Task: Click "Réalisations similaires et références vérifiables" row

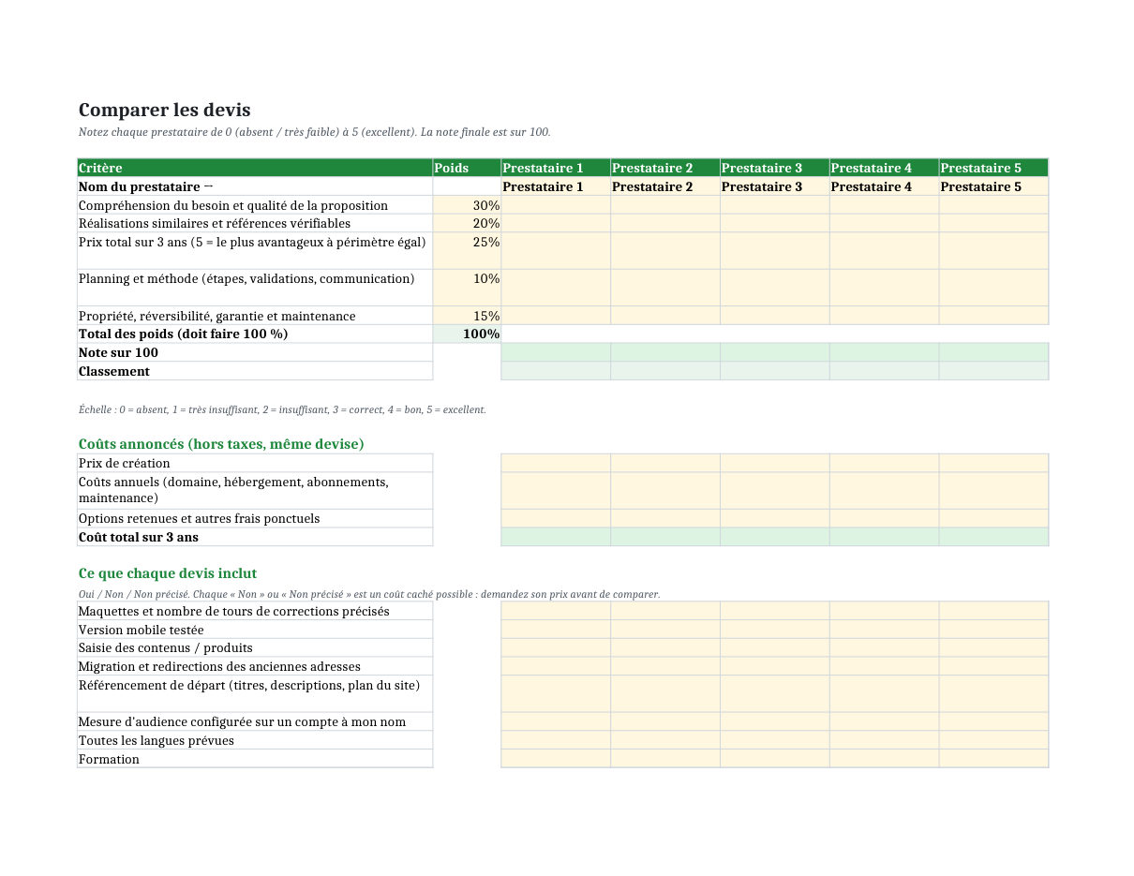Action: pos(255,223)
